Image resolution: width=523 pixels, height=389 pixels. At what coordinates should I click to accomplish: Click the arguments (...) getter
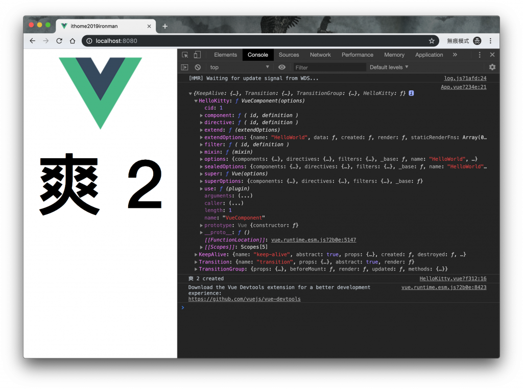(245, 196)
